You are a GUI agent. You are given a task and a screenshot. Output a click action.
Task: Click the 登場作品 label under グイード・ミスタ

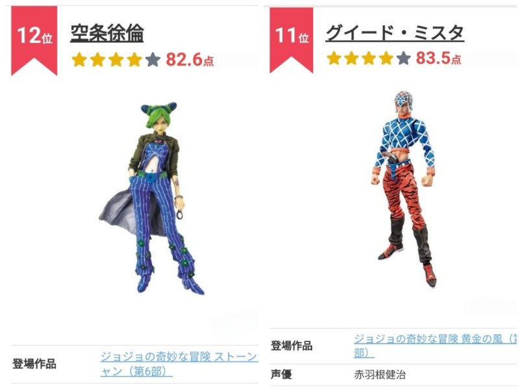(x=292, y=346)
